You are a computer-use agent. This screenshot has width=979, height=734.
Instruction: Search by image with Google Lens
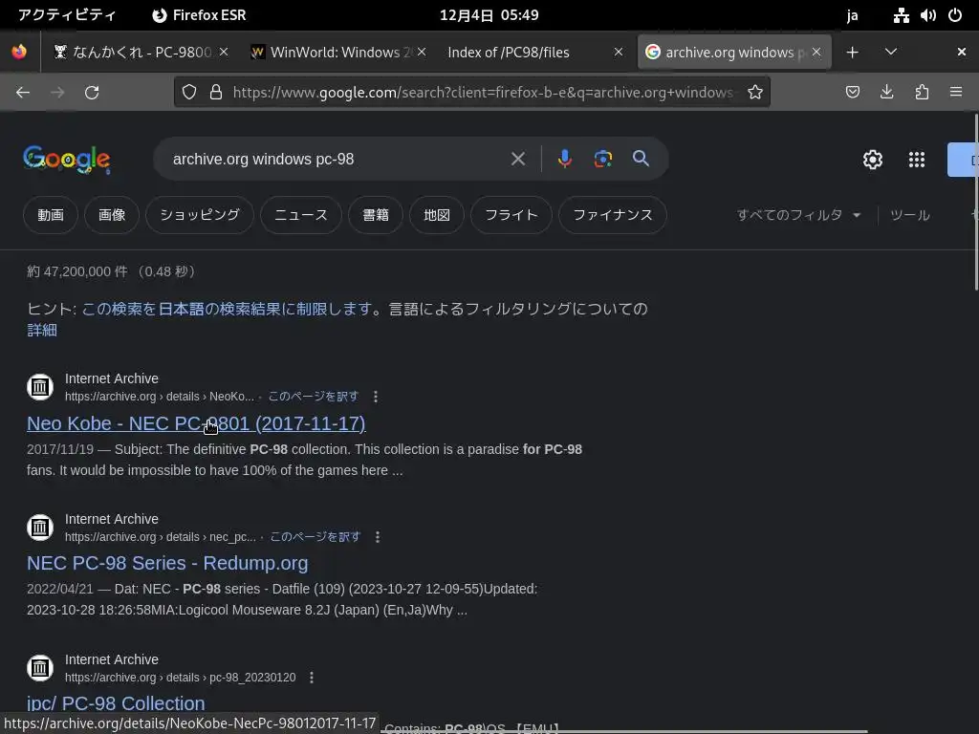(x=602, y=159)
